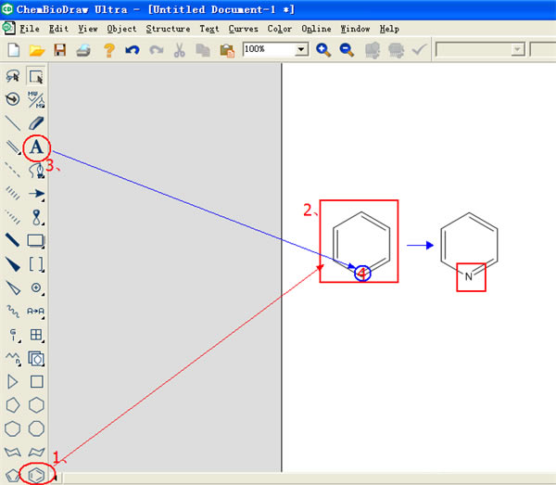Save the document with floppy icon
The width and height of the screenshot is (556, 485).
60,49
